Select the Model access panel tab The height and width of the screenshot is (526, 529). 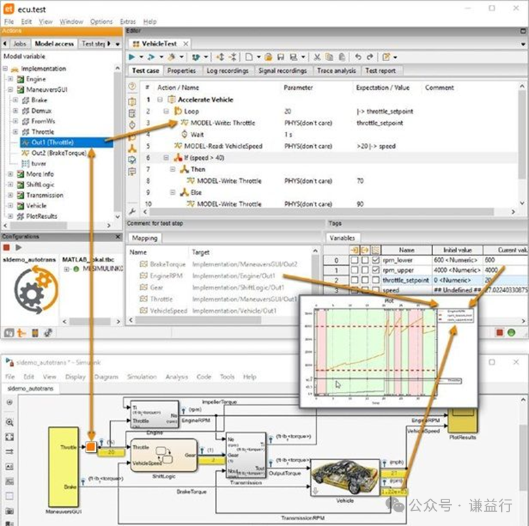tap(54, 44)
